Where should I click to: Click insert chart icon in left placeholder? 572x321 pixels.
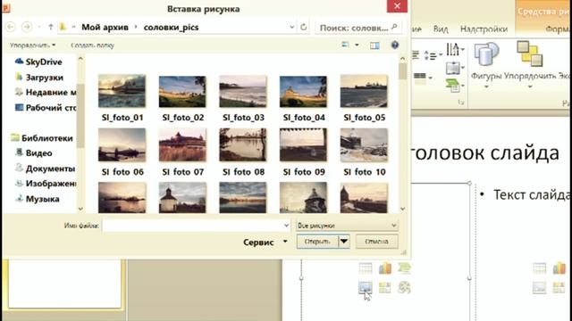coord(385,268)
